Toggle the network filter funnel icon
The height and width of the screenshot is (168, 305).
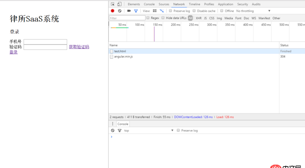click(136, 11)
